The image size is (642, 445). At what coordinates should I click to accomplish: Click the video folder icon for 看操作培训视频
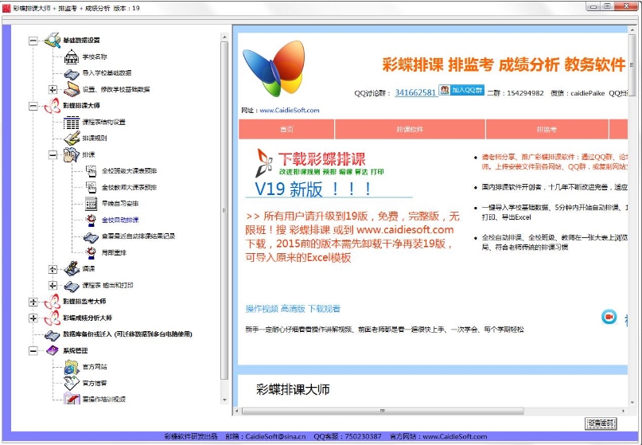72,398
